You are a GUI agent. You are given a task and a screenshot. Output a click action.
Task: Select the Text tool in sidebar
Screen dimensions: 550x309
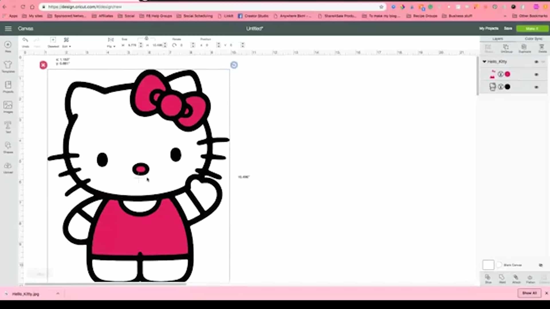pyautogui.click(x=8, y=127)
